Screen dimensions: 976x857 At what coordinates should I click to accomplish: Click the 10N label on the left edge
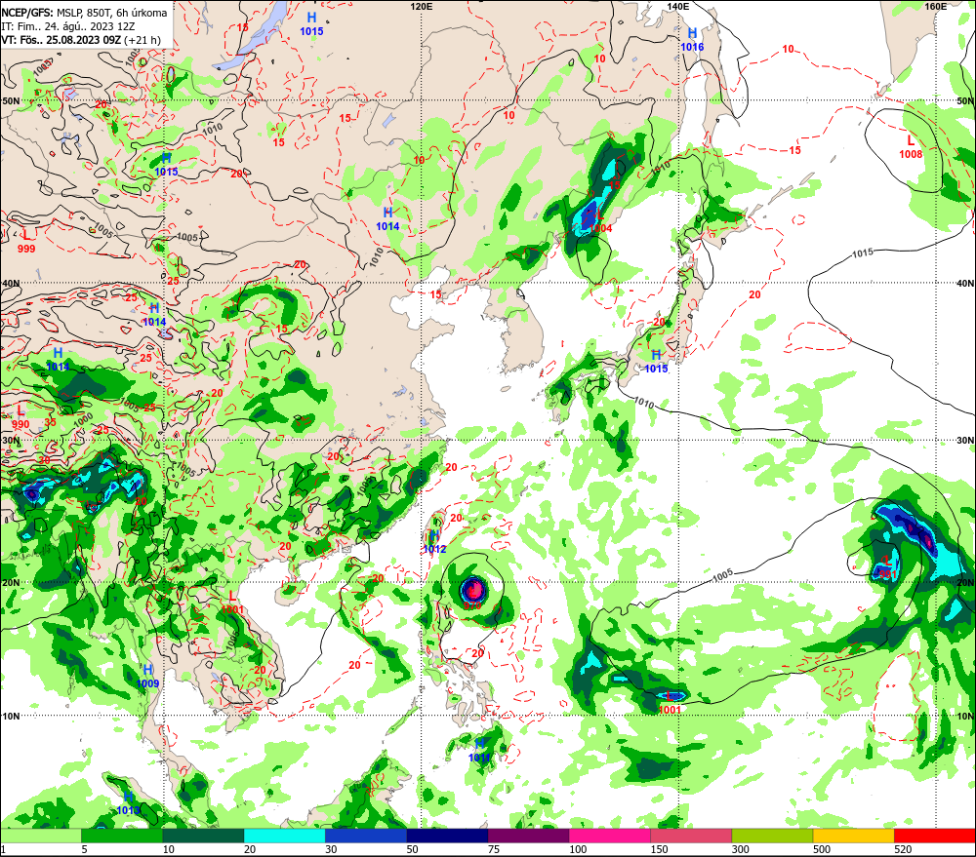[x=10, y=716]
